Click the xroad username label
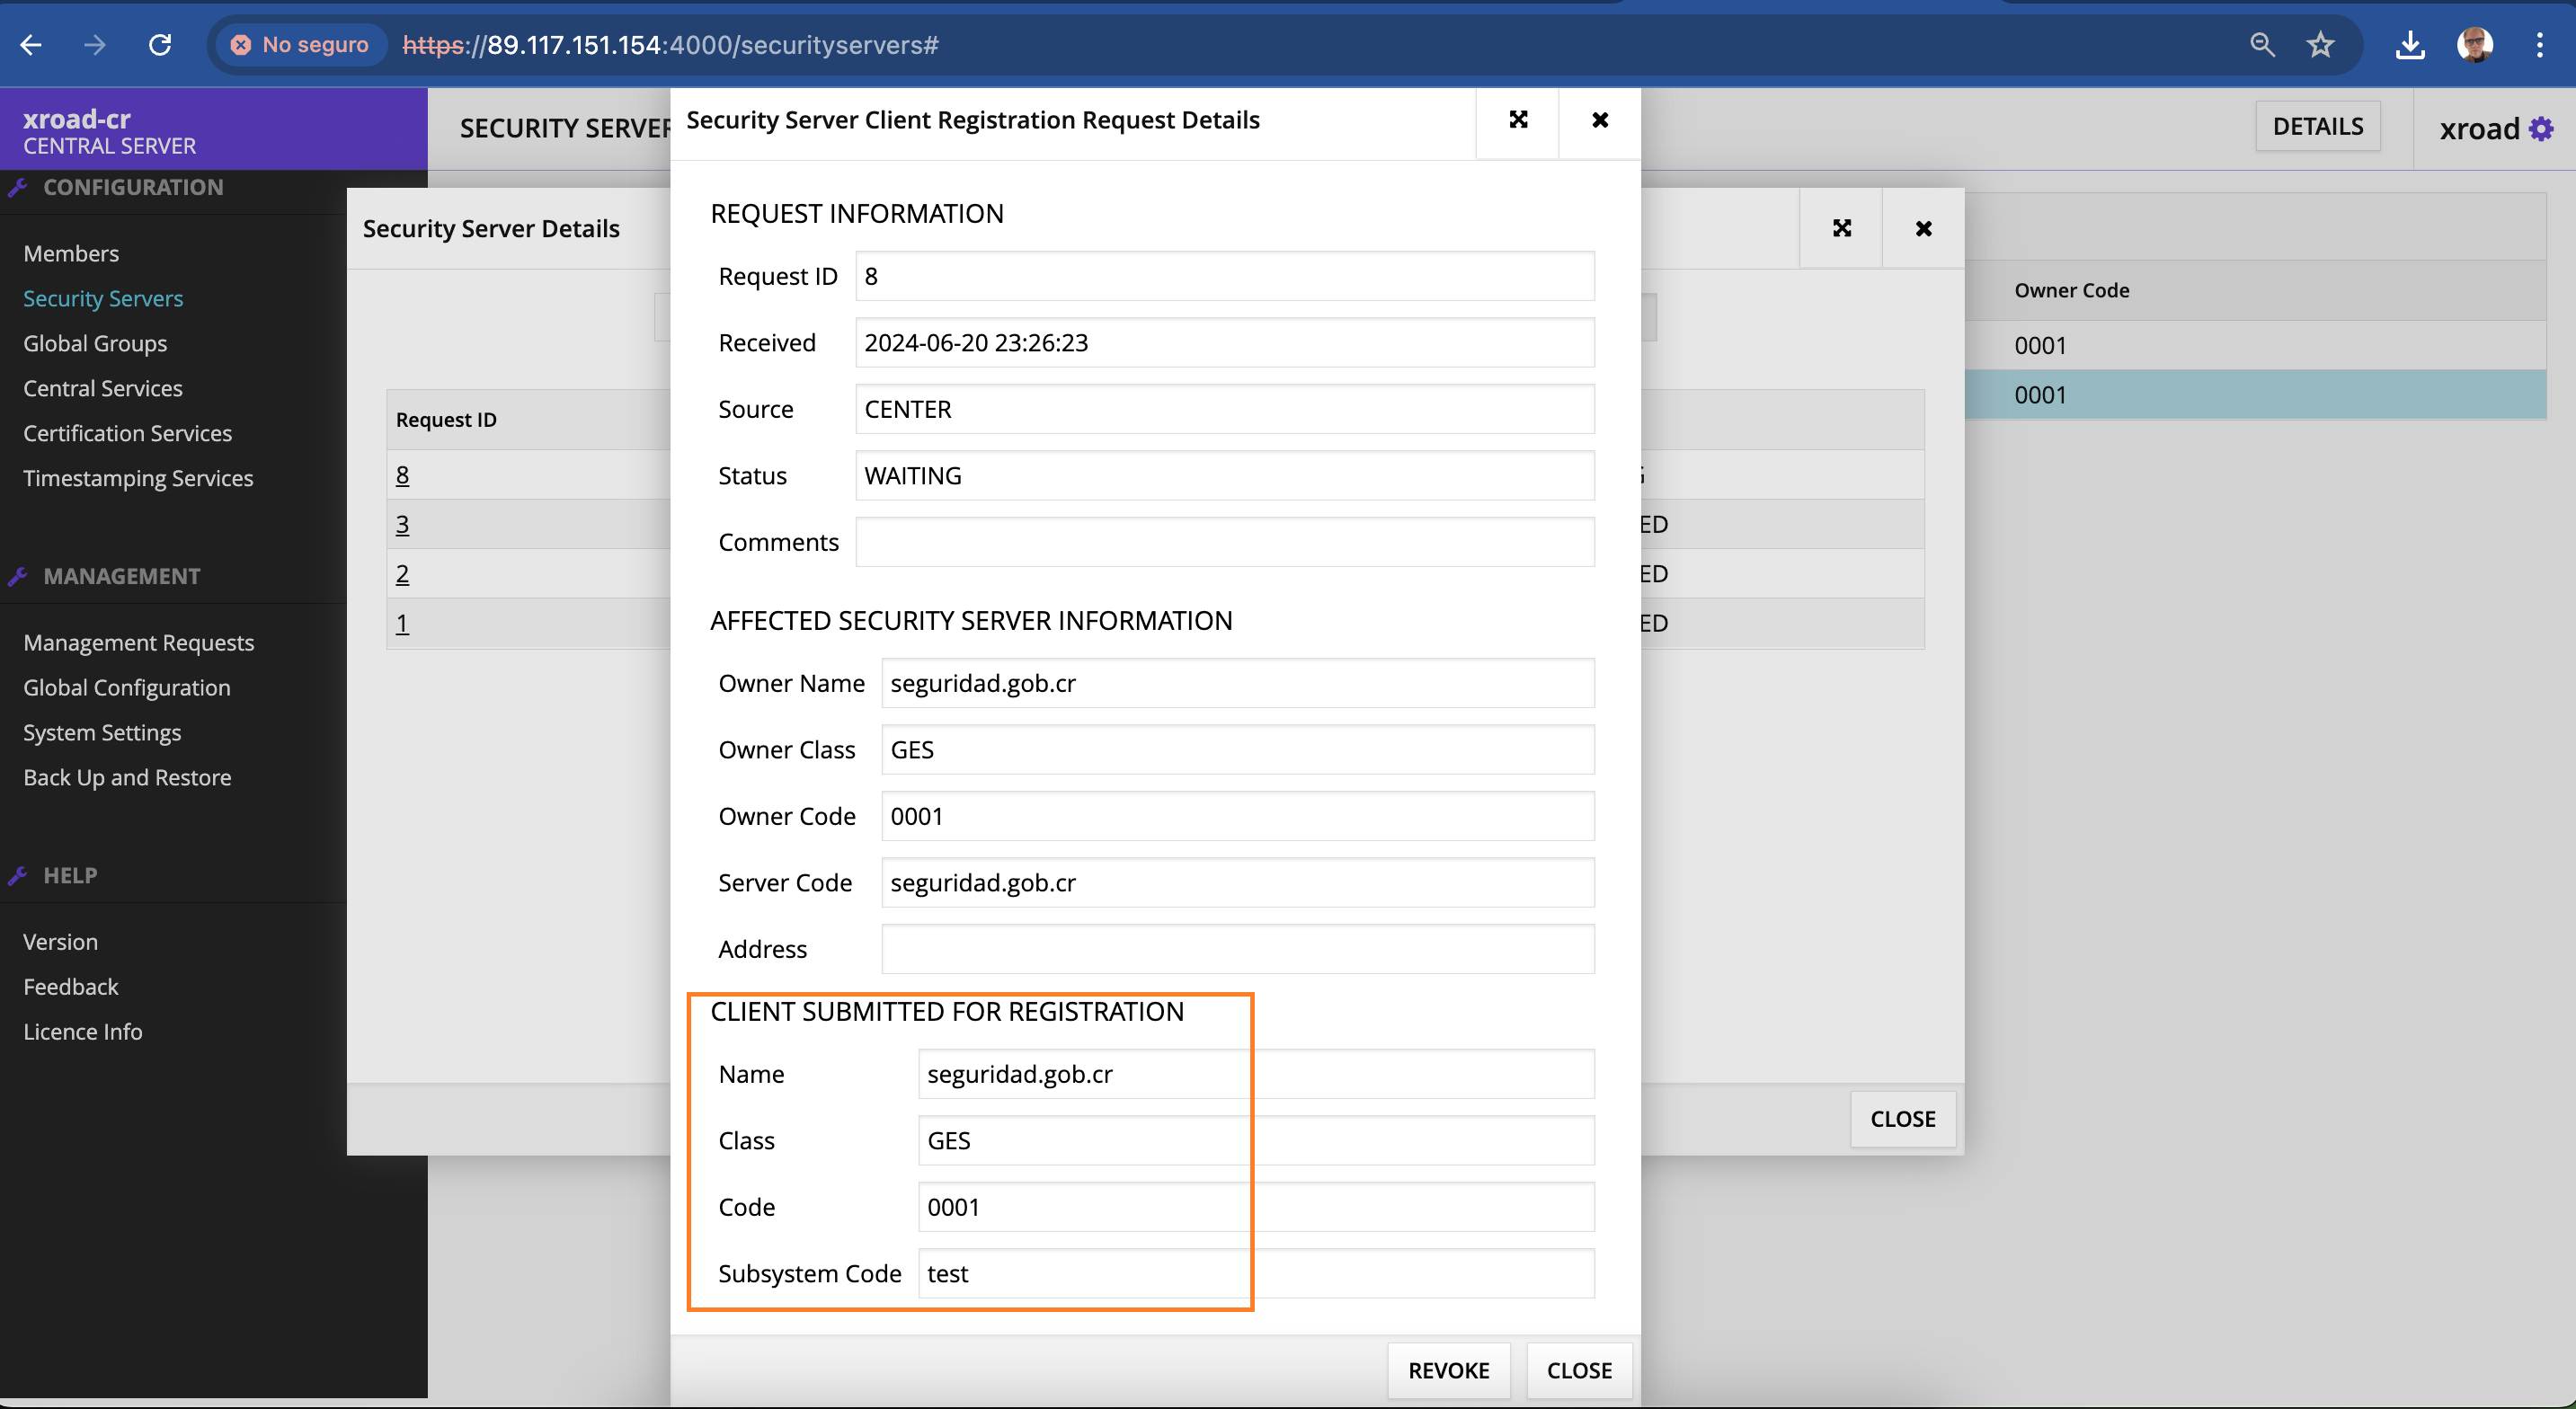This screenshot has width=2576, height=1409. point(2479,129)
